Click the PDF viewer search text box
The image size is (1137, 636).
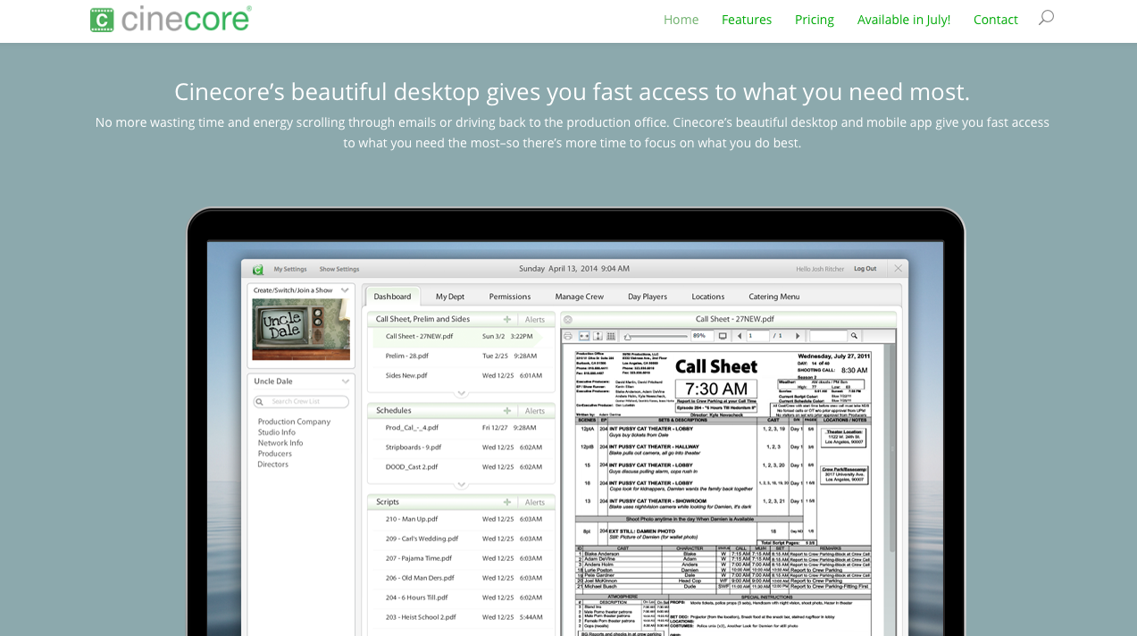(x=828, y=336)
